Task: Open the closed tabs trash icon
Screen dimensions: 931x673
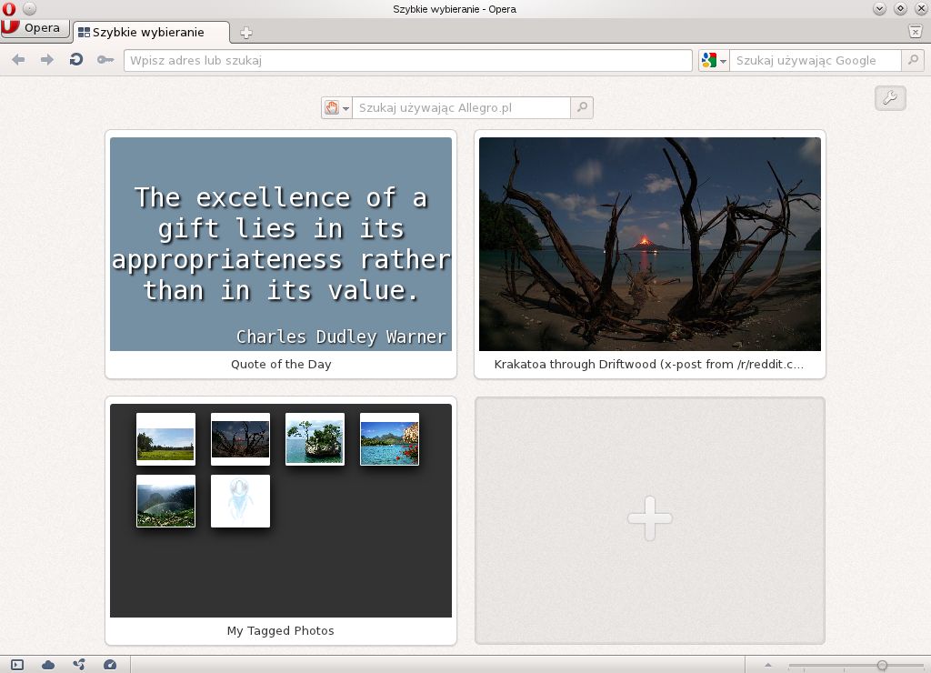Action: (915, 32)
